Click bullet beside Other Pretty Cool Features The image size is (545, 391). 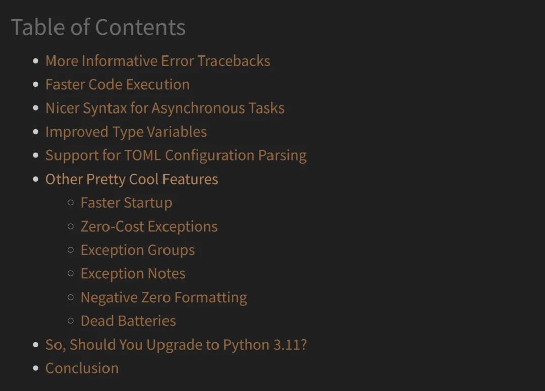35,179
